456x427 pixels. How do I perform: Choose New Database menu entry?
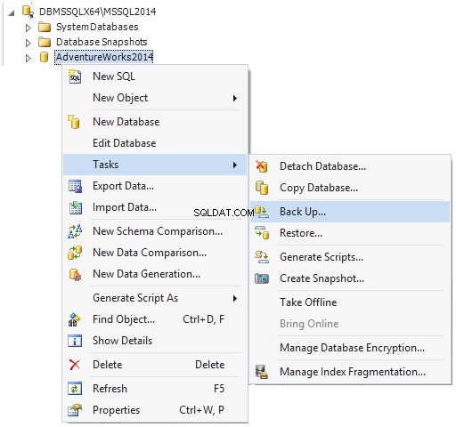pyautogui.click(x=155, y=122)
